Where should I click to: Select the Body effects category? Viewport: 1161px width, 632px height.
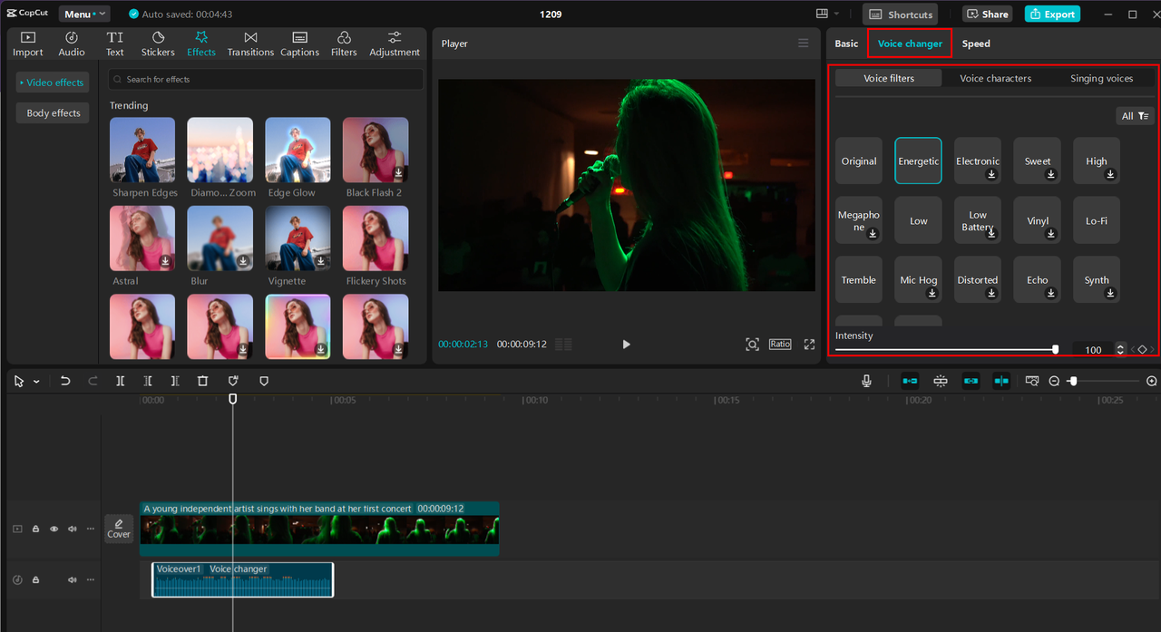pyautogui.click(x=53, y=113)
